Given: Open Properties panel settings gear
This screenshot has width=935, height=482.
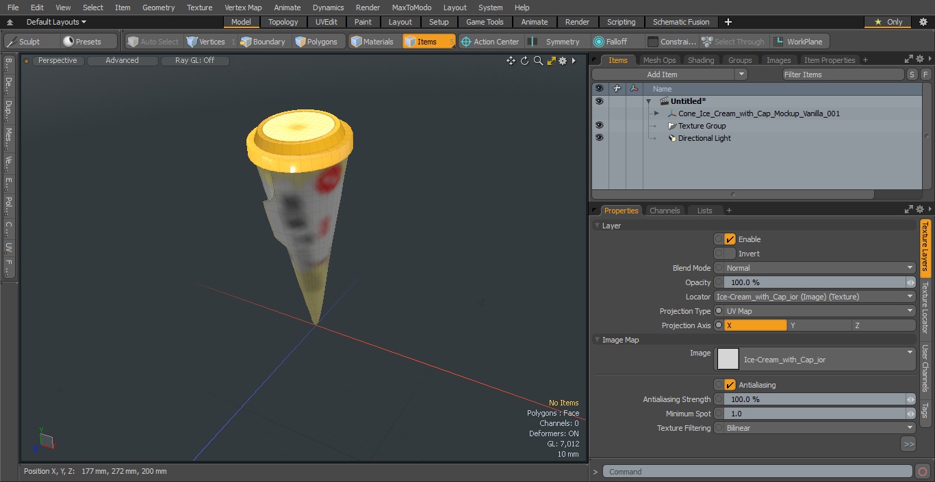Looking at the screenshot, I should click(x=921, y=210).
